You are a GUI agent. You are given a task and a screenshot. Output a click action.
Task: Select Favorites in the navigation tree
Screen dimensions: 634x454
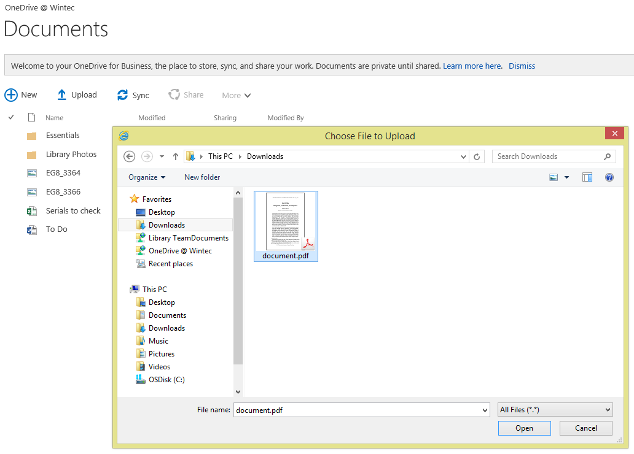point(157,199)
